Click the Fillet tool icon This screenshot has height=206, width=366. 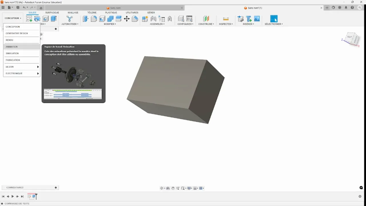coord(94,19)
